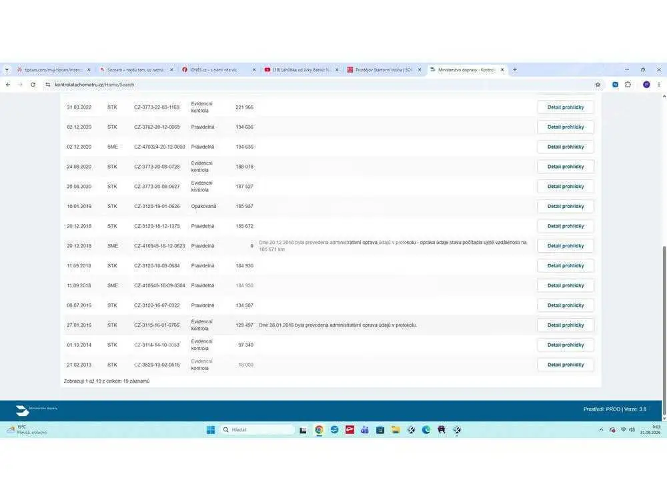This screenshot has height=500, width=667.
Task: Close the YouTube tab
Action: [337, 70]
